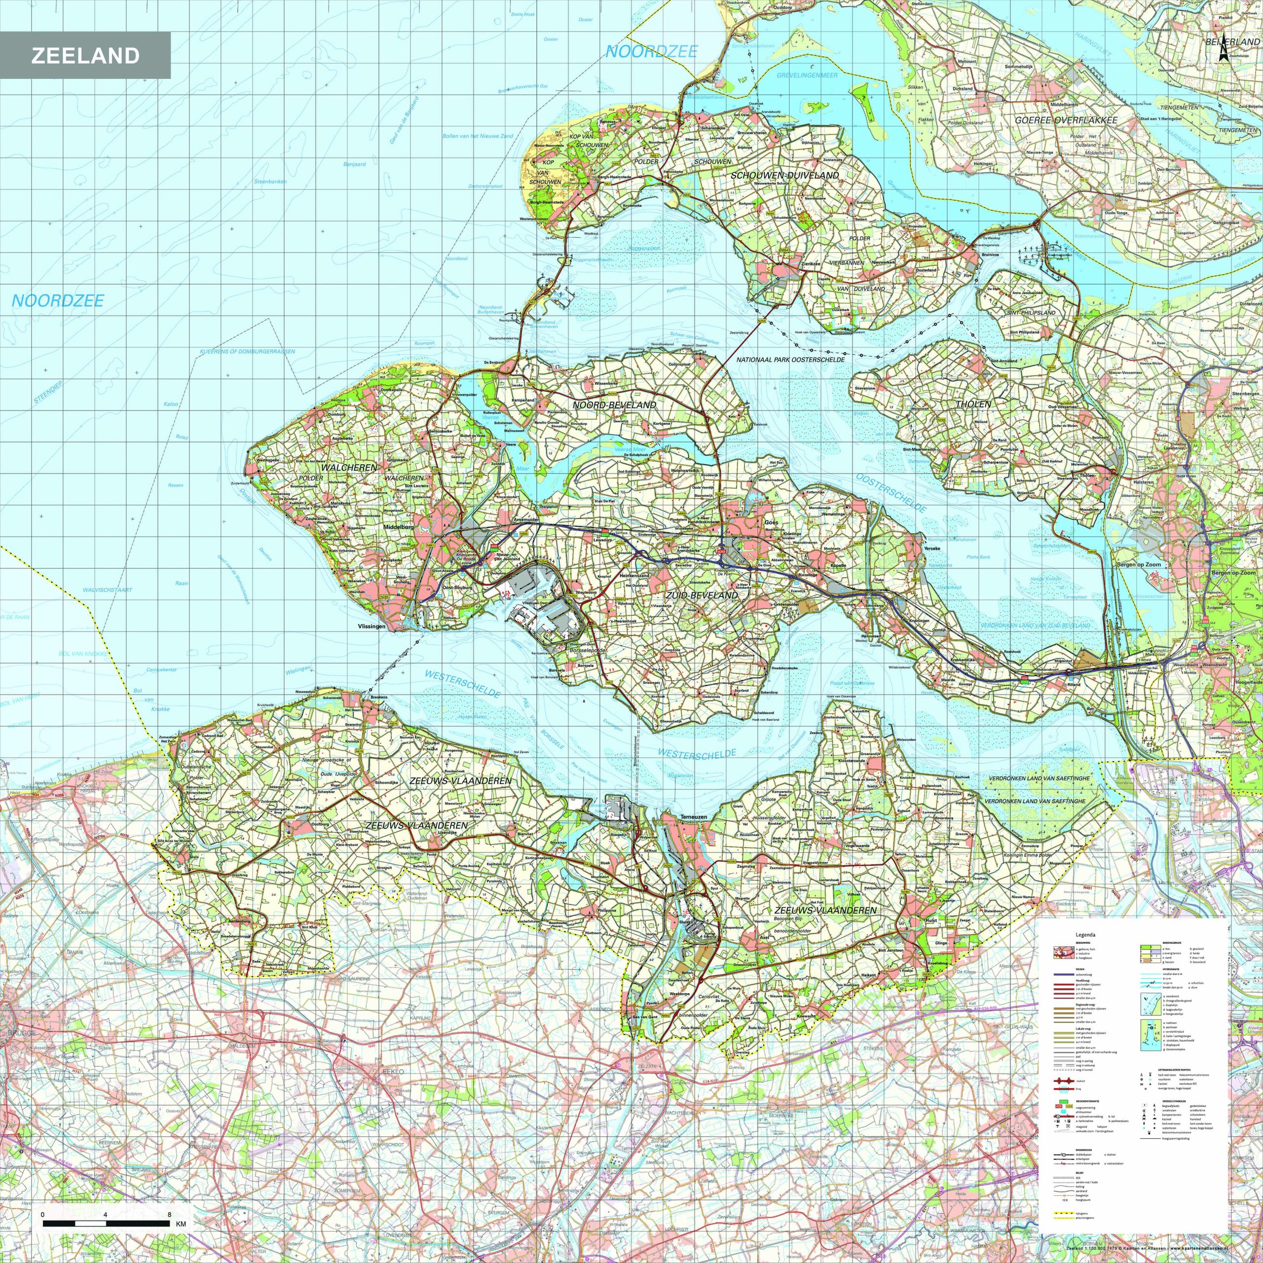Click the Middelburg city label
The image size is (1263, 1263).
tap(399, 526)
